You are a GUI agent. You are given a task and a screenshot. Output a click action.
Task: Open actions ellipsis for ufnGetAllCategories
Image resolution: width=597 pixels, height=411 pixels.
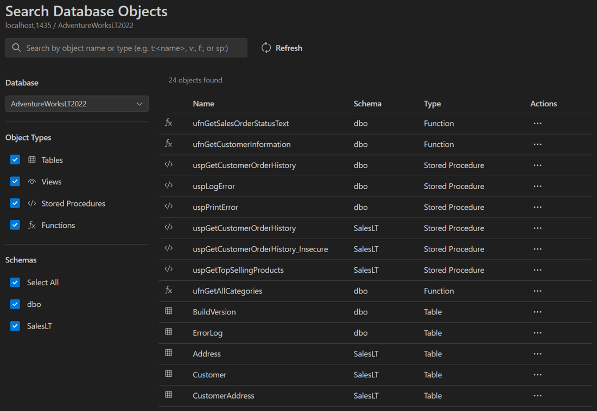[537, 291]
